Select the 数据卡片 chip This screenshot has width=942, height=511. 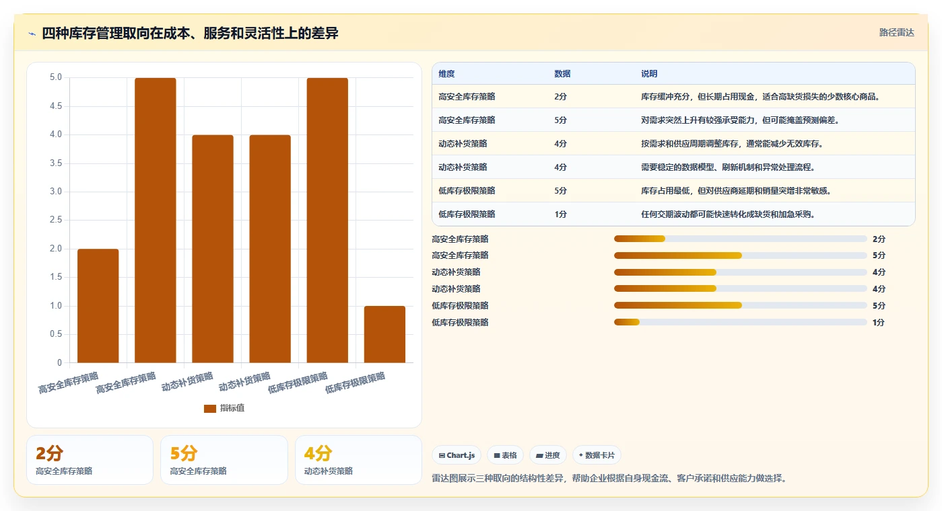coord(596,455)
